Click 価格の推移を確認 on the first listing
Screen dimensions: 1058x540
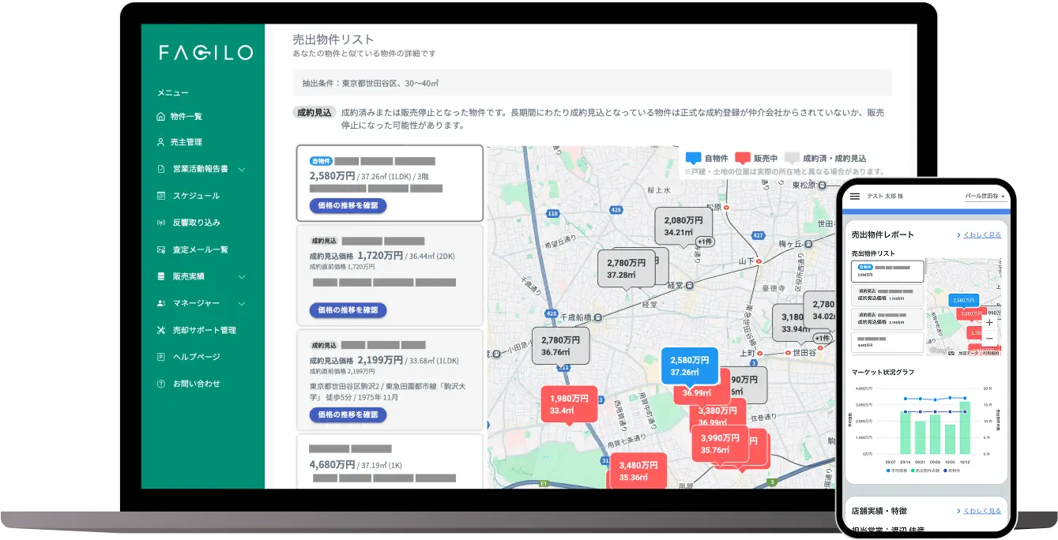click(x=348, y=206)
